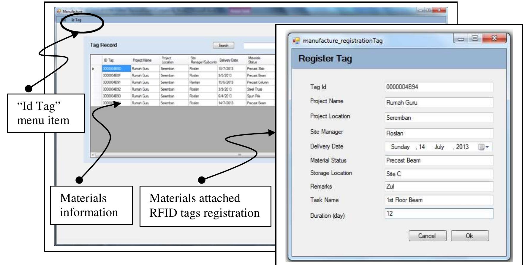The width and height of the screenshot is (525, 265).
Task: Click the 'Ramlan' site manager cell
Action: point(203,82)
